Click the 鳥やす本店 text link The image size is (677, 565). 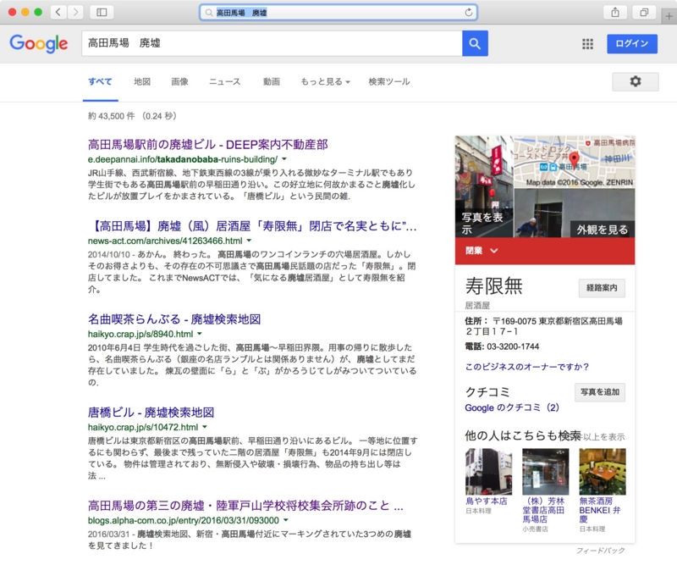point(486,501)
